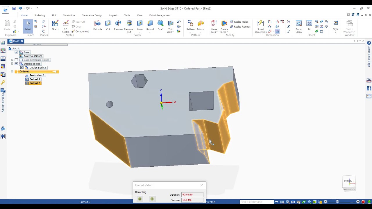Expand the Pattern dropdown arrow

pyautogui.click(x=190, y=33)
